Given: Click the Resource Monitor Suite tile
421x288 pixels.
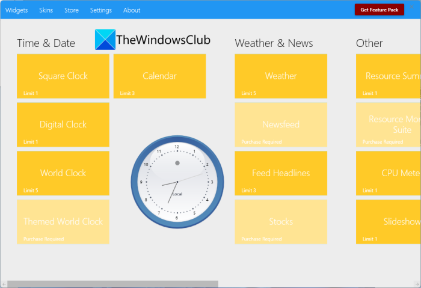Looking at the screenshot, I should (389, 125).
